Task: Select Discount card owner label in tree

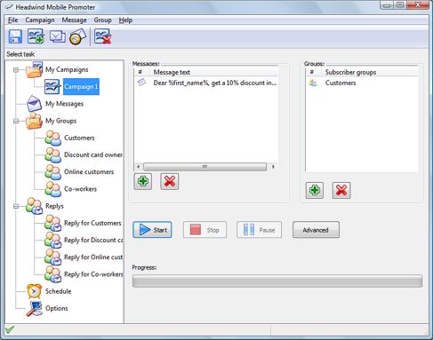Action: (x=93, y=154)
